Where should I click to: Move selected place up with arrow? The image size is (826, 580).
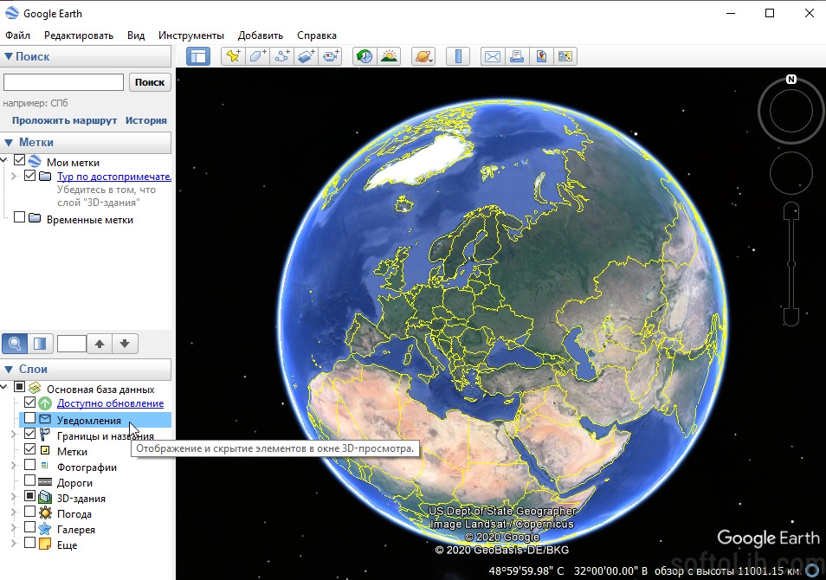100,344
